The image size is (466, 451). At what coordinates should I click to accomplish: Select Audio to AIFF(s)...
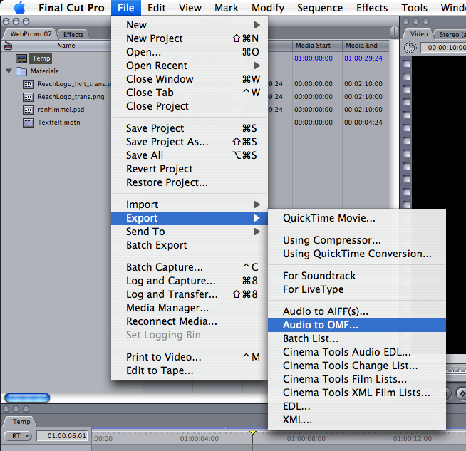pyautogui.click(x=357, y=311)
